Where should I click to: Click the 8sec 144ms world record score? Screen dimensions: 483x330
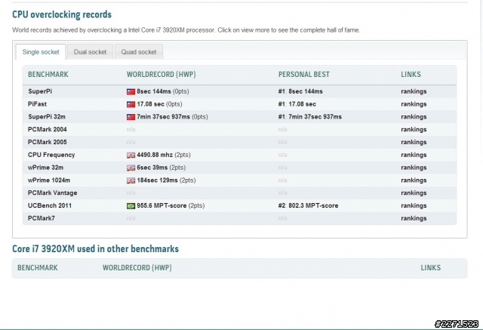point(154,91)
